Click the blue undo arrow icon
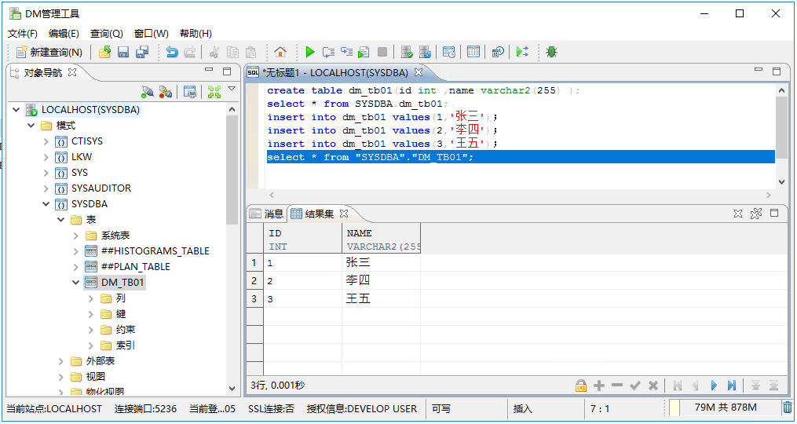This screenshot has width=797, height=424. coord(172,52)
